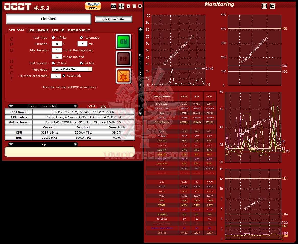This screenshot has height=244, width=298.
Task: Collapse the System Information panel
Action: pyautogui.click(x=75, y=106)
